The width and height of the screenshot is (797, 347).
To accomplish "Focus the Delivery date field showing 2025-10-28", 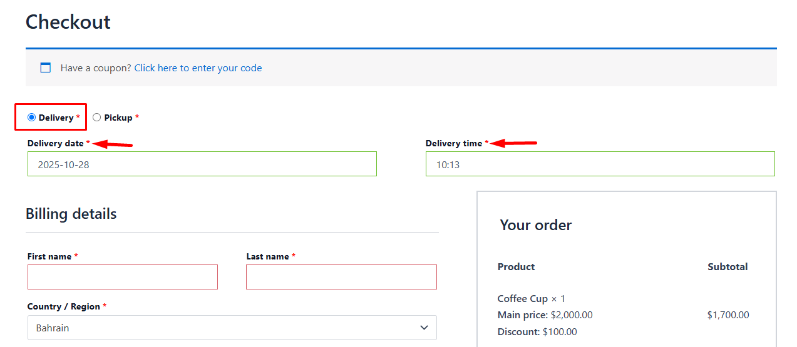I will click(202, 164).
